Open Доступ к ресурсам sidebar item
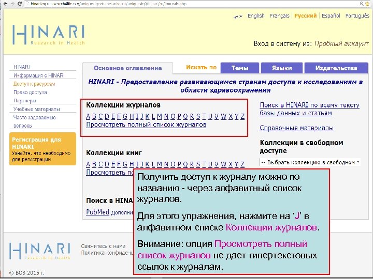Viewport: 373px width, 279px height. (34, 84)
